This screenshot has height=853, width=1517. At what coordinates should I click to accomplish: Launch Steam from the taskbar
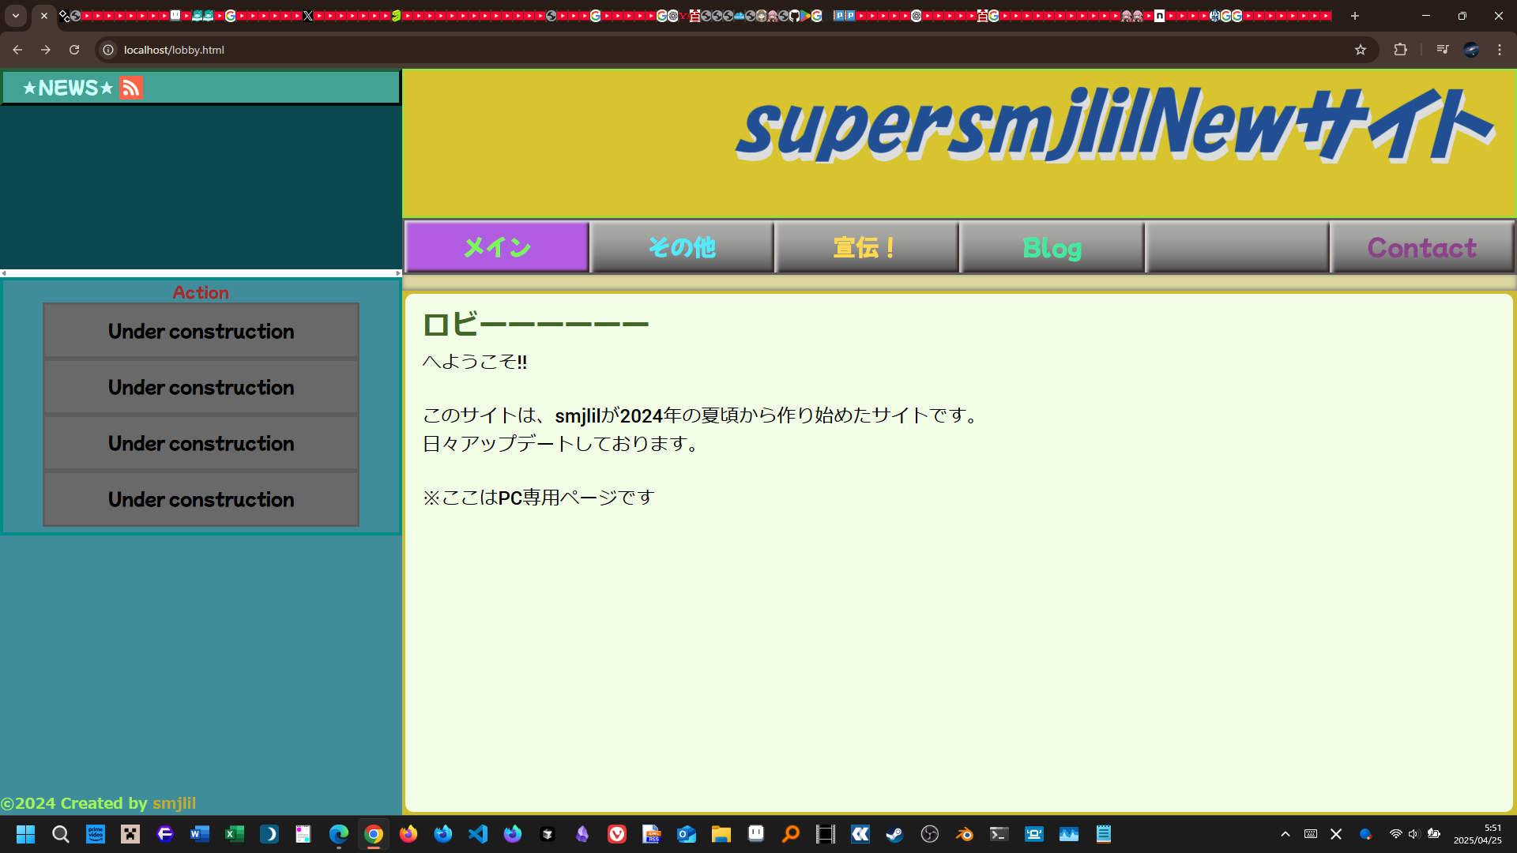click(894, 834)
